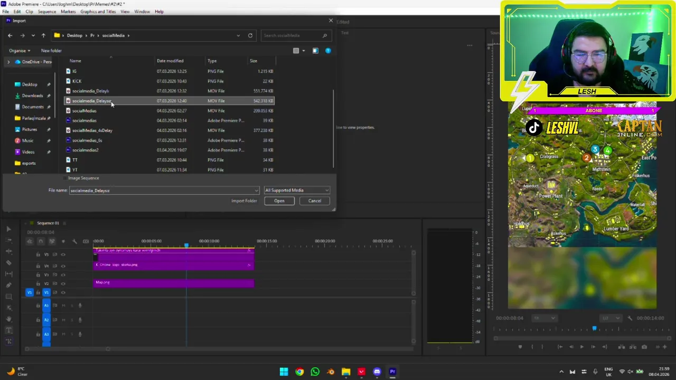The image size is (676, 380).
Task: Tick the Image Sequence checkbox
Action: [x=65, y=178]
